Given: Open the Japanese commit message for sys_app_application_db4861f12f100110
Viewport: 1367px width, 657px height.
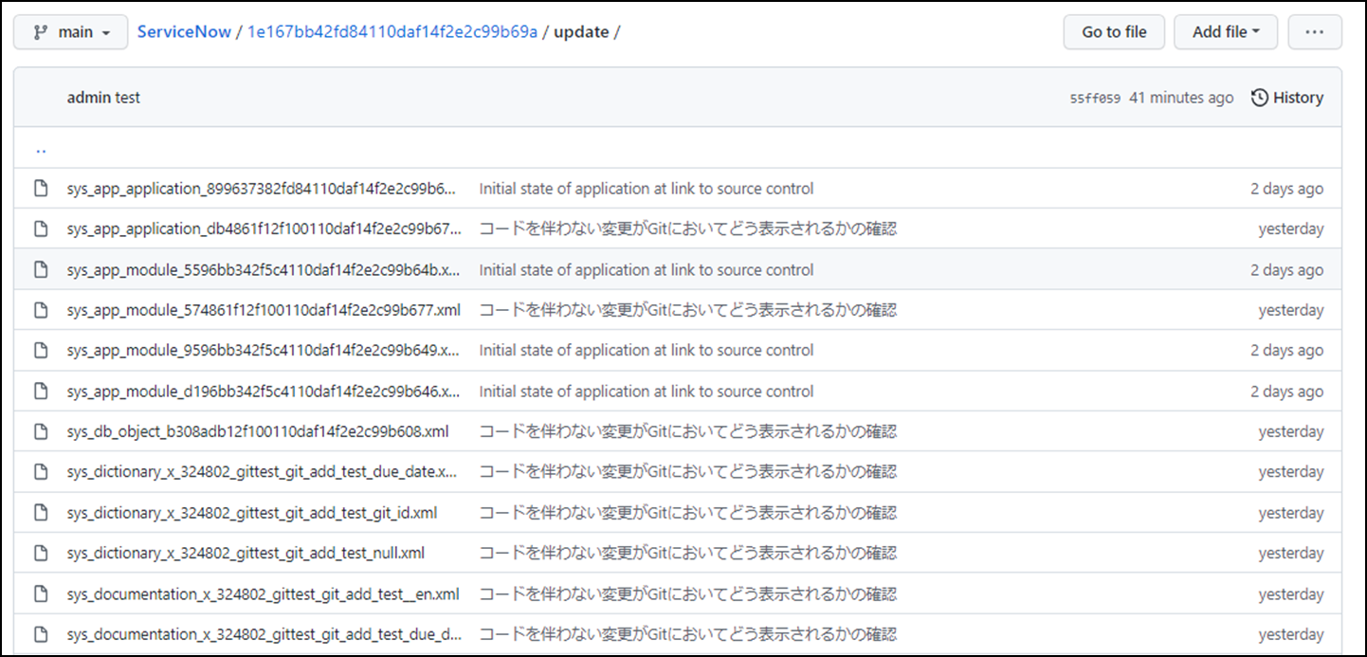Looking at the screenshot, I should pyautogui.click(x=688, y=228).
